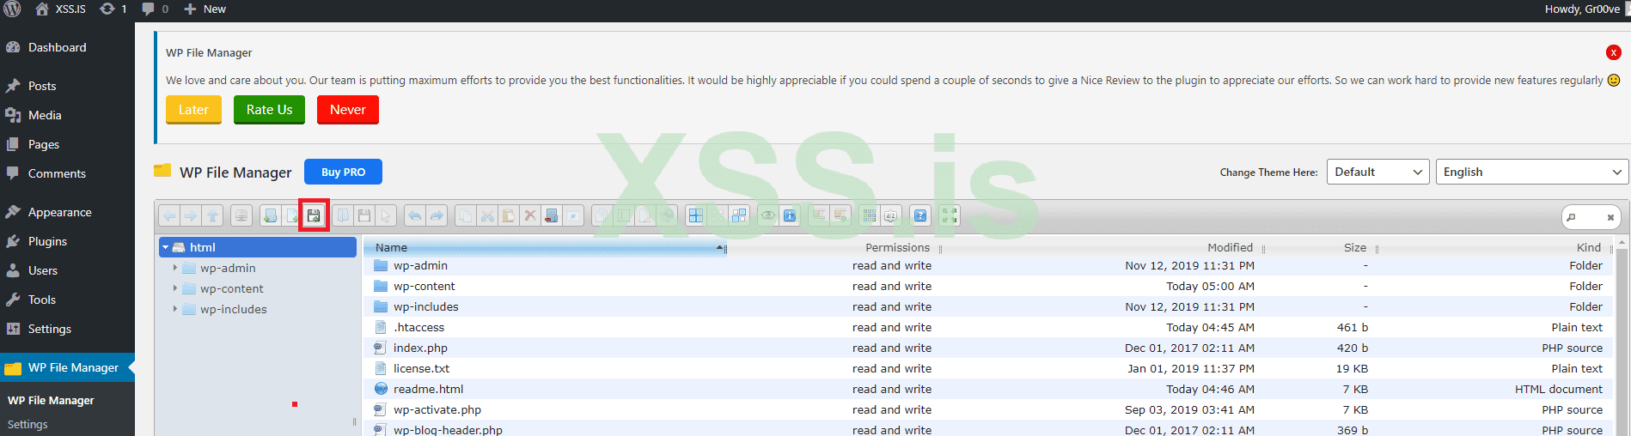1631x436 pixels.
Task: Open the language dropdown showing English
Action: [x=1531, y=172]
